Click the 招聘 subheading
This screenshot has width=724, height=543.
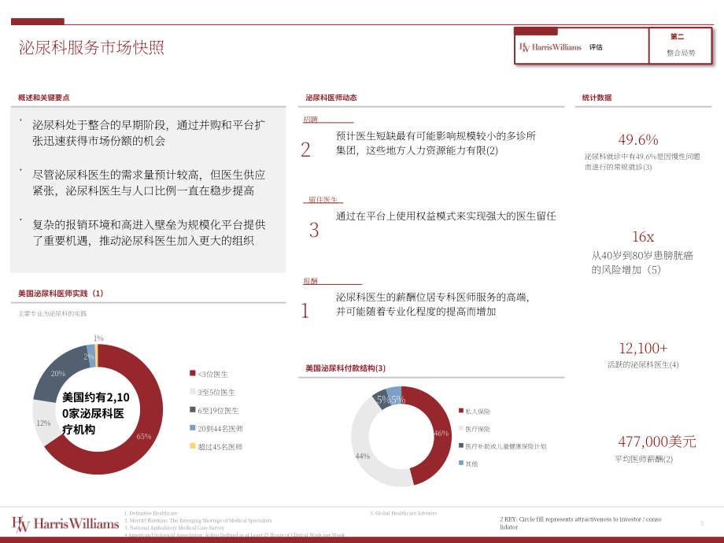click(x=310, y=119)
